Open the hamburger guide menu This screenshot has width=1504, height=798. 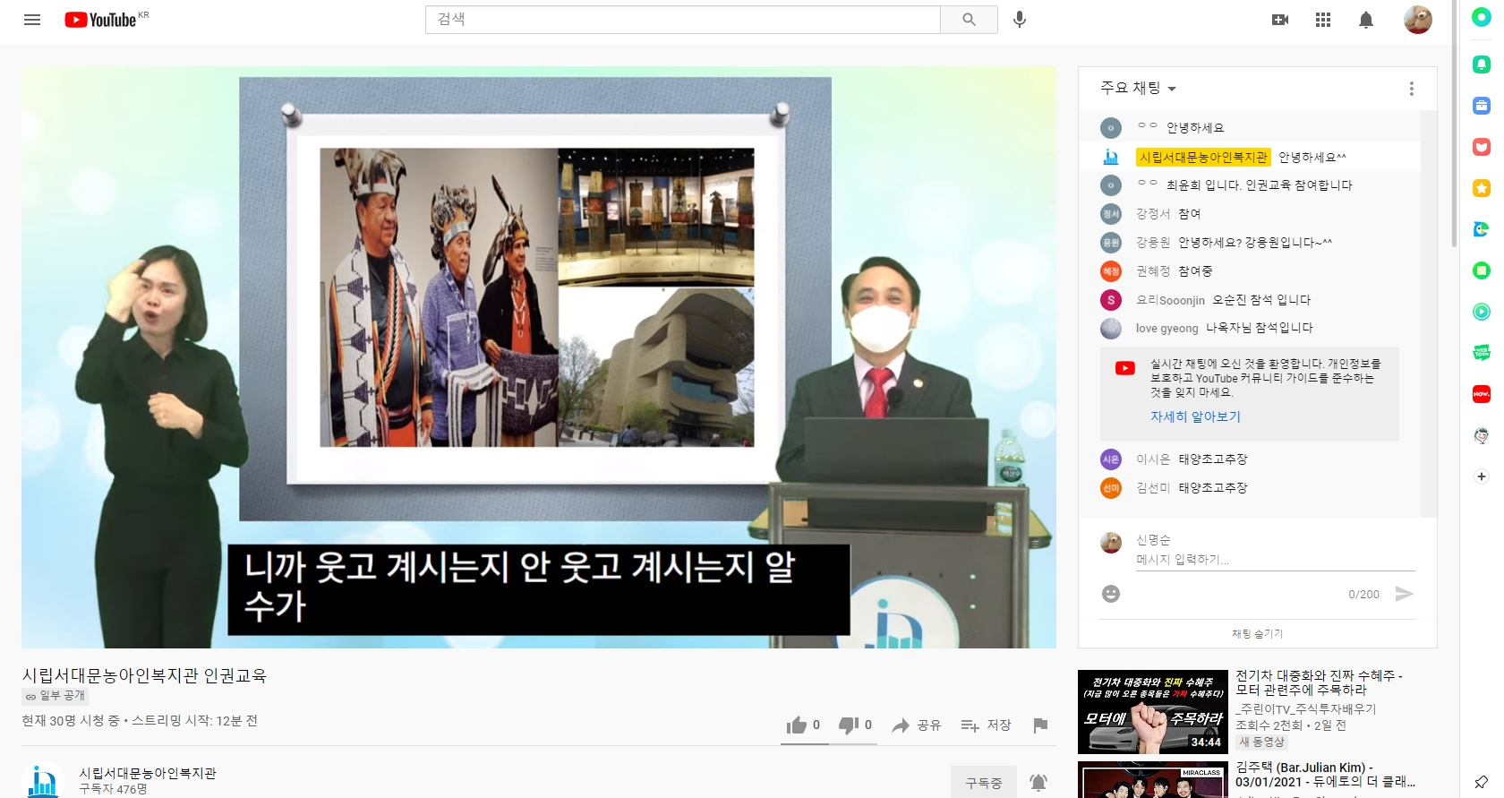(32, 20)
